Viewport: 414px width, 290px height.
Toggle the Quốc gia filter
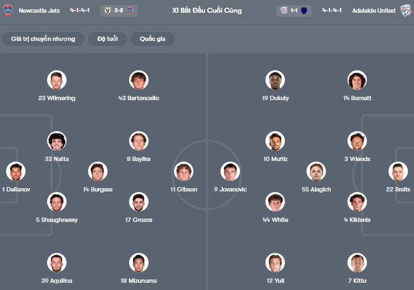[152, 39]
